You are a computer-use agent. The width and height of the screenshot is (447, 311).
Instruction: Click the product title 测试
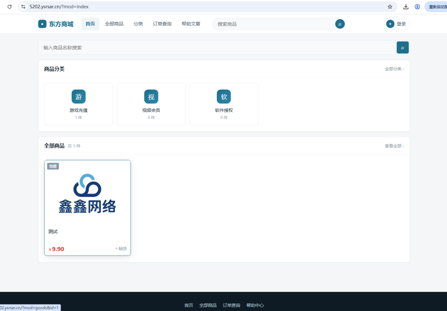click(53, 232)
